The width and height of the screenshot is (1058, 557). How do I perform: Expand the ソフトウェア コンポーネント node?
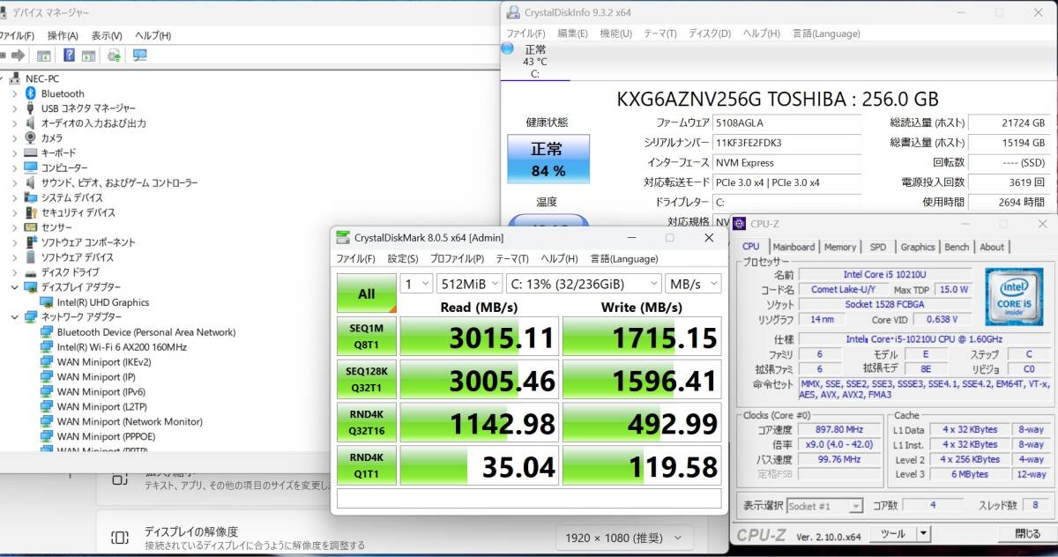click(14, 242)
